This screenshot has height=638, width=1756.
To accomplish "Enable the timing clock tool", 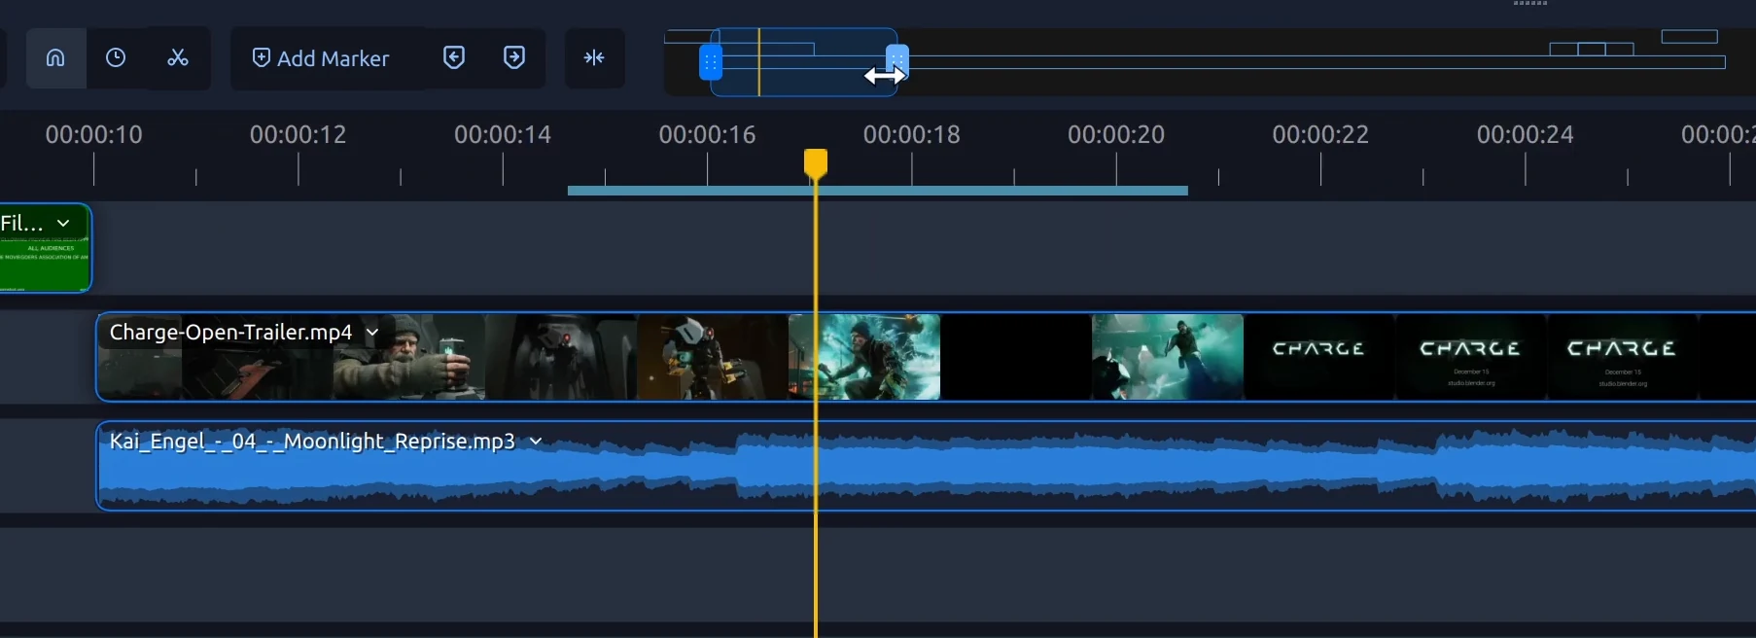I will [116, 58].
